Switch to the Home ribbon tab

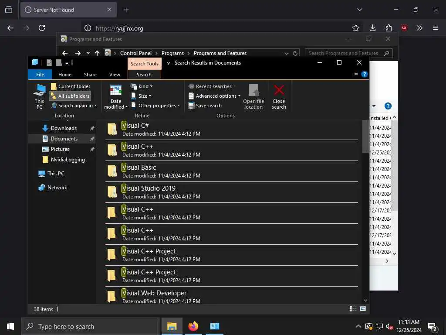(65, 75)
